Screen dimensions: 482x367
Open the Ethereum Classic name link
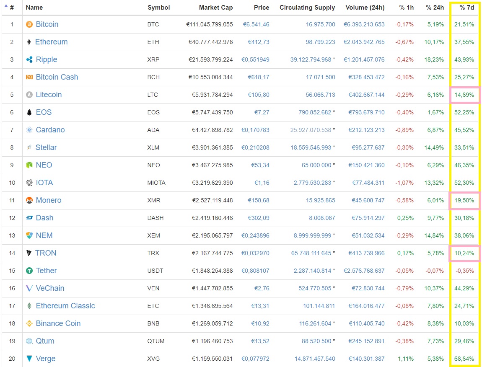coord(65,306)
